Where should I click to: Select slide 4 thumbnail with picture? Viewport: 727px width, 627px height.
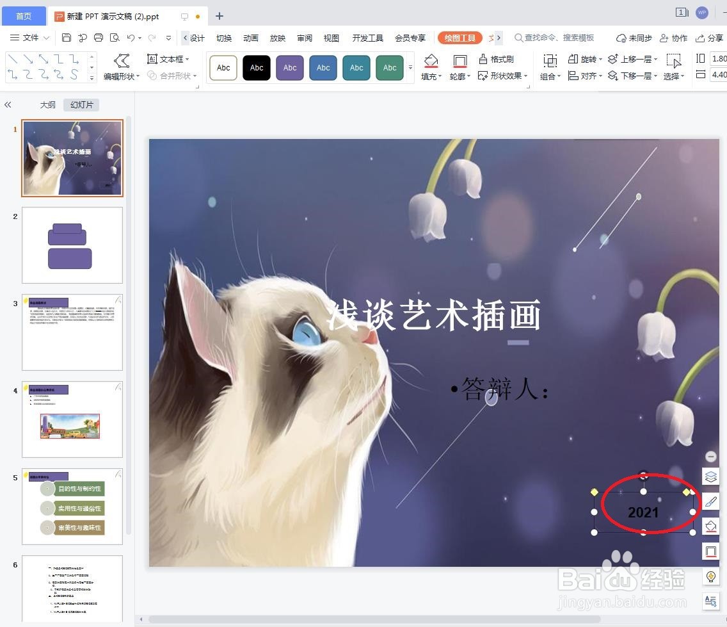(72, 419)
